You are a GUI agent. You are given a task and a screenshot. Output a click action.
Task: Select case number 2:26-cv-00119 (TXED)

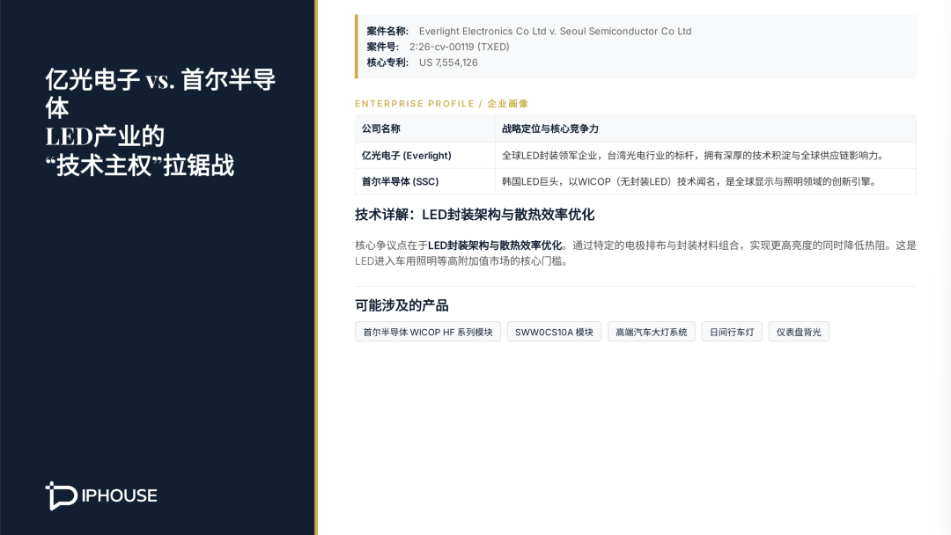(x=459, y=47)
